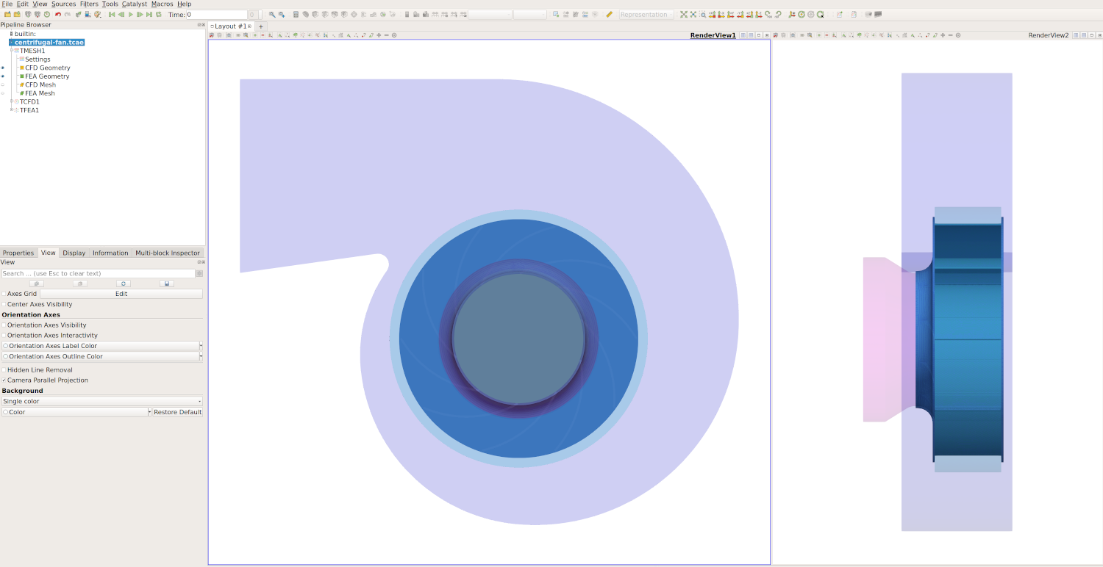Viewport: 1103px width, 567px height.
Task: Expand the TCFD1 tree node
Action: pos(12,102)
